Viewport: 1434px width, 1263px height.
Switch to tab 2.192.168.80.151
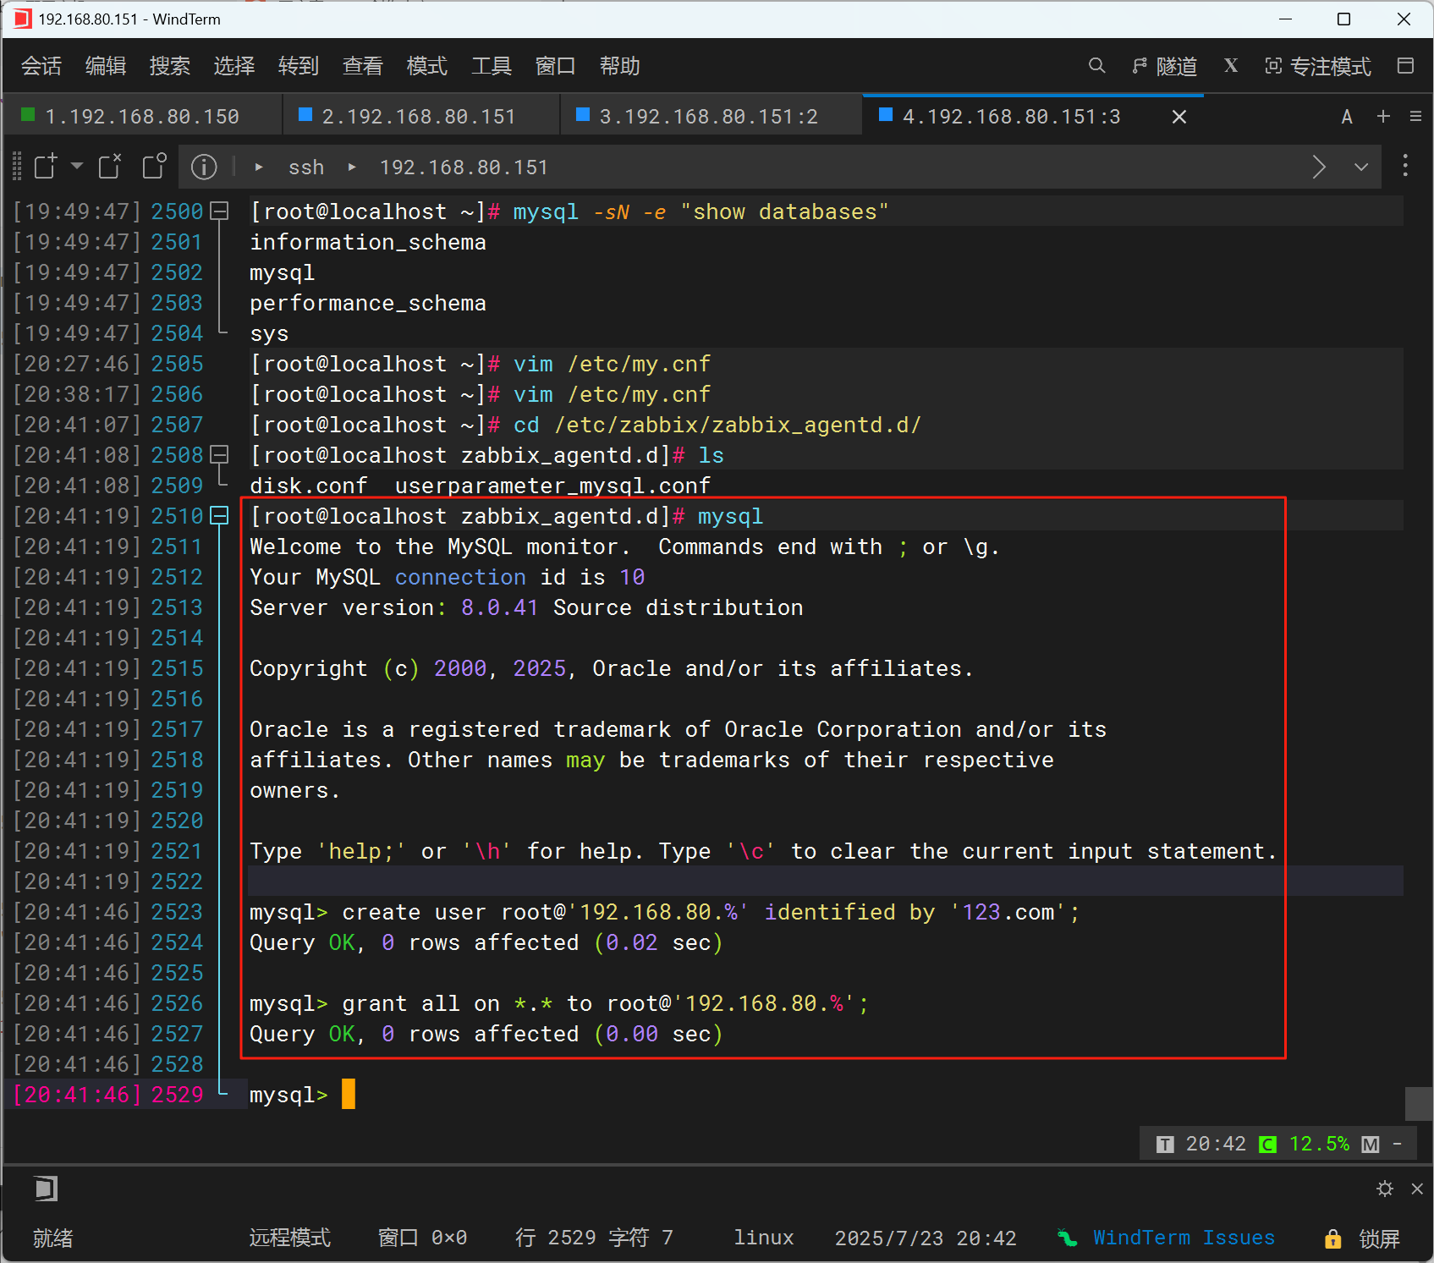click(420, 116)
